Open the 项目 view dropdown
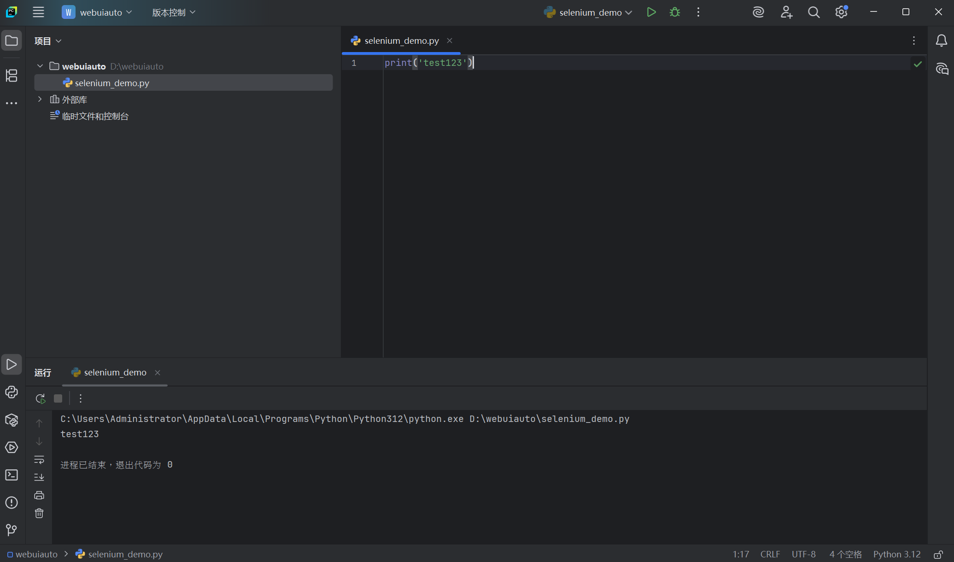954x562 pixels. tap(48, 41)
